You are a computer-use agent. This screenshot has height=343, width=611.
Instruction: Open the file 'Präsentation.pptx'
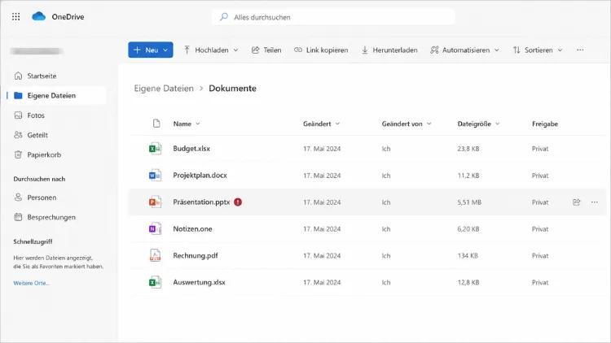pos(201,202)
